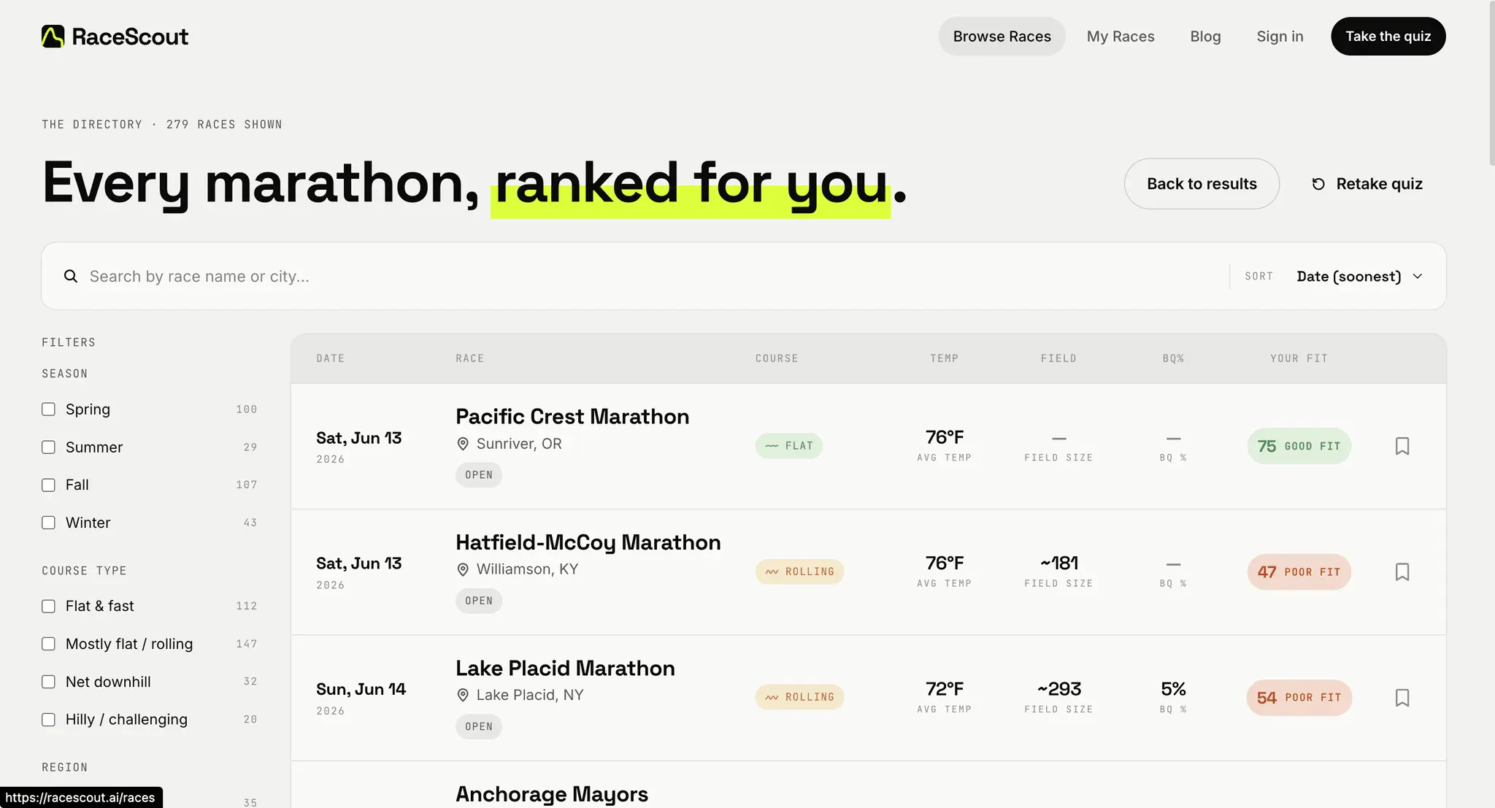
Task: Open My Races in navigation
Action: click(1121, 36)
